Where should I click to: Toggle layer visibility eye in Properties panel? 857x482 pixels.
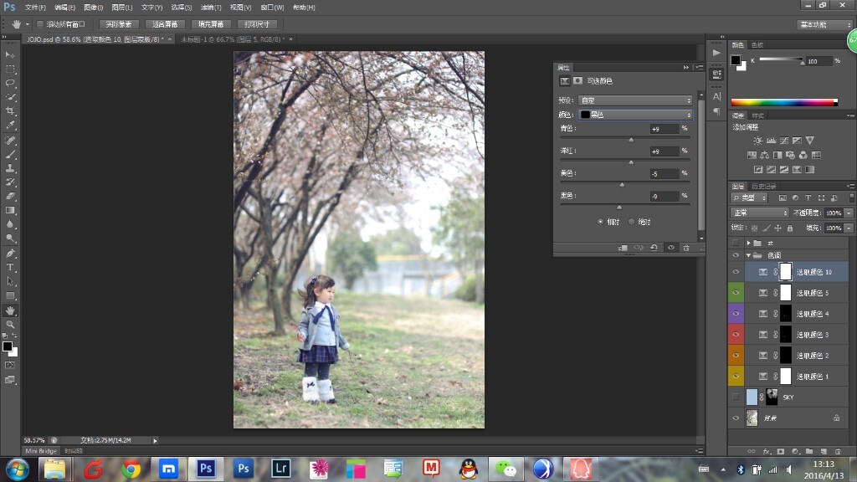pyautogui.click(x=670, y=248)
